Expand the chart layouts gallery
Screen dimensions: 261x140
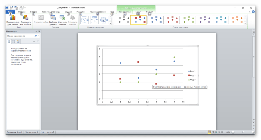[110, 23]
